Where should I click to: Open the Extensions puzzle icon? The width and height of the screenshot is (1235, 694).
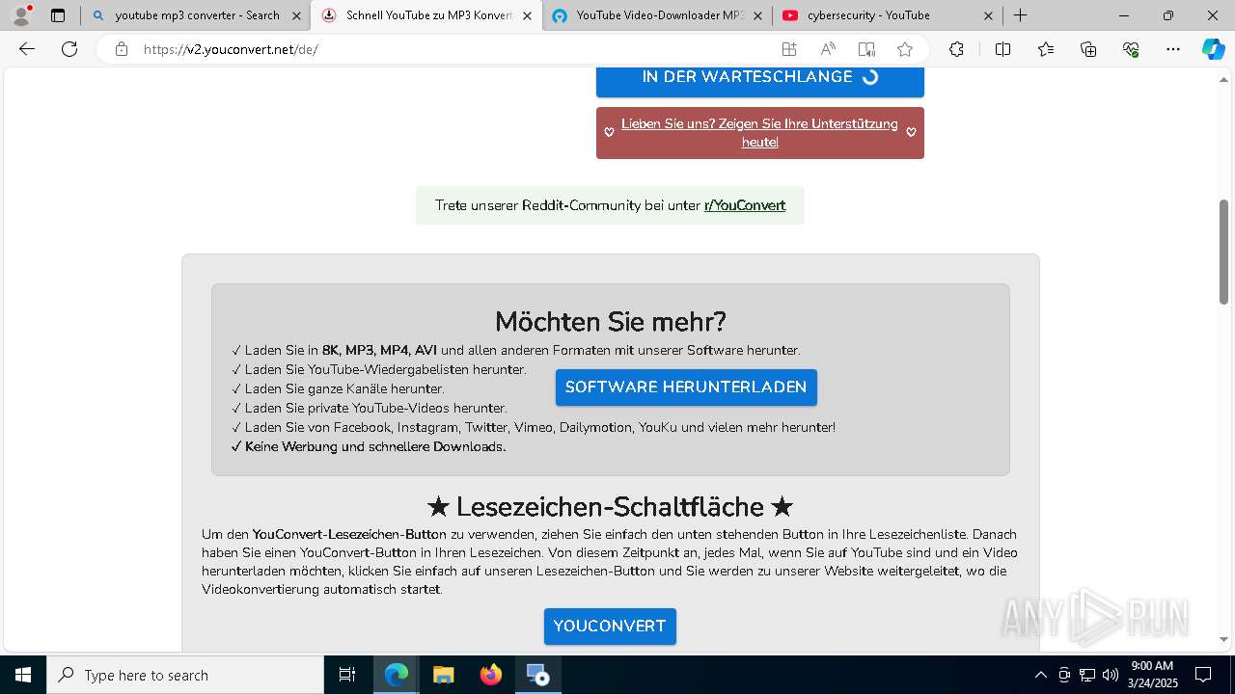pos(956,49)
